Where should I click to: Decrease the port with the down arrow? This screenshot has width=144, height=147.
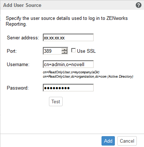tap(64, 52)
